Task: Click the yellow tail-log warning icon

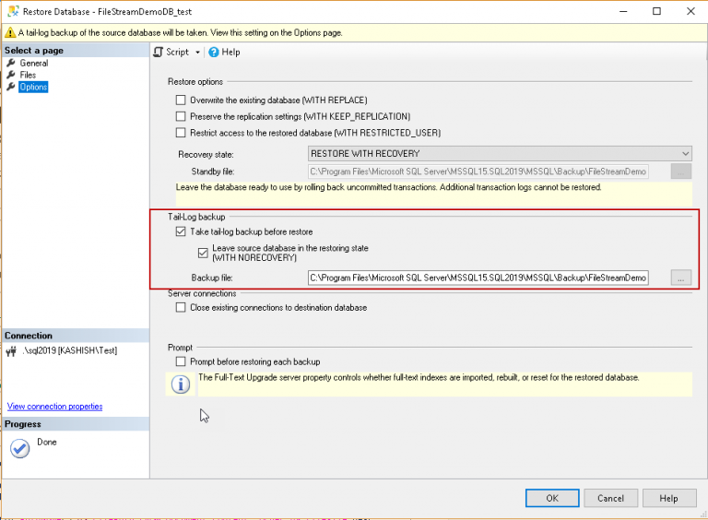Action: pyautogui.click(x=10, y=32)
